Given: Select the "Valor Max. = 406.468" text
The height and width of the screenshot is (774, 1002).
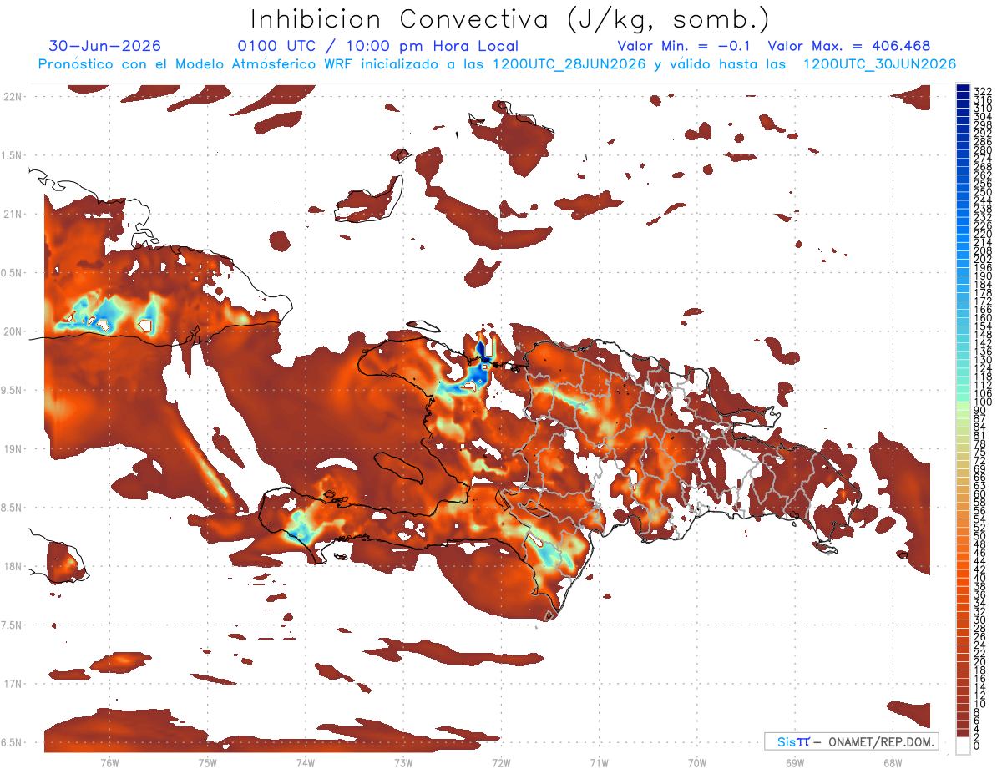Looking at the screenshot, I should point(849,46).
